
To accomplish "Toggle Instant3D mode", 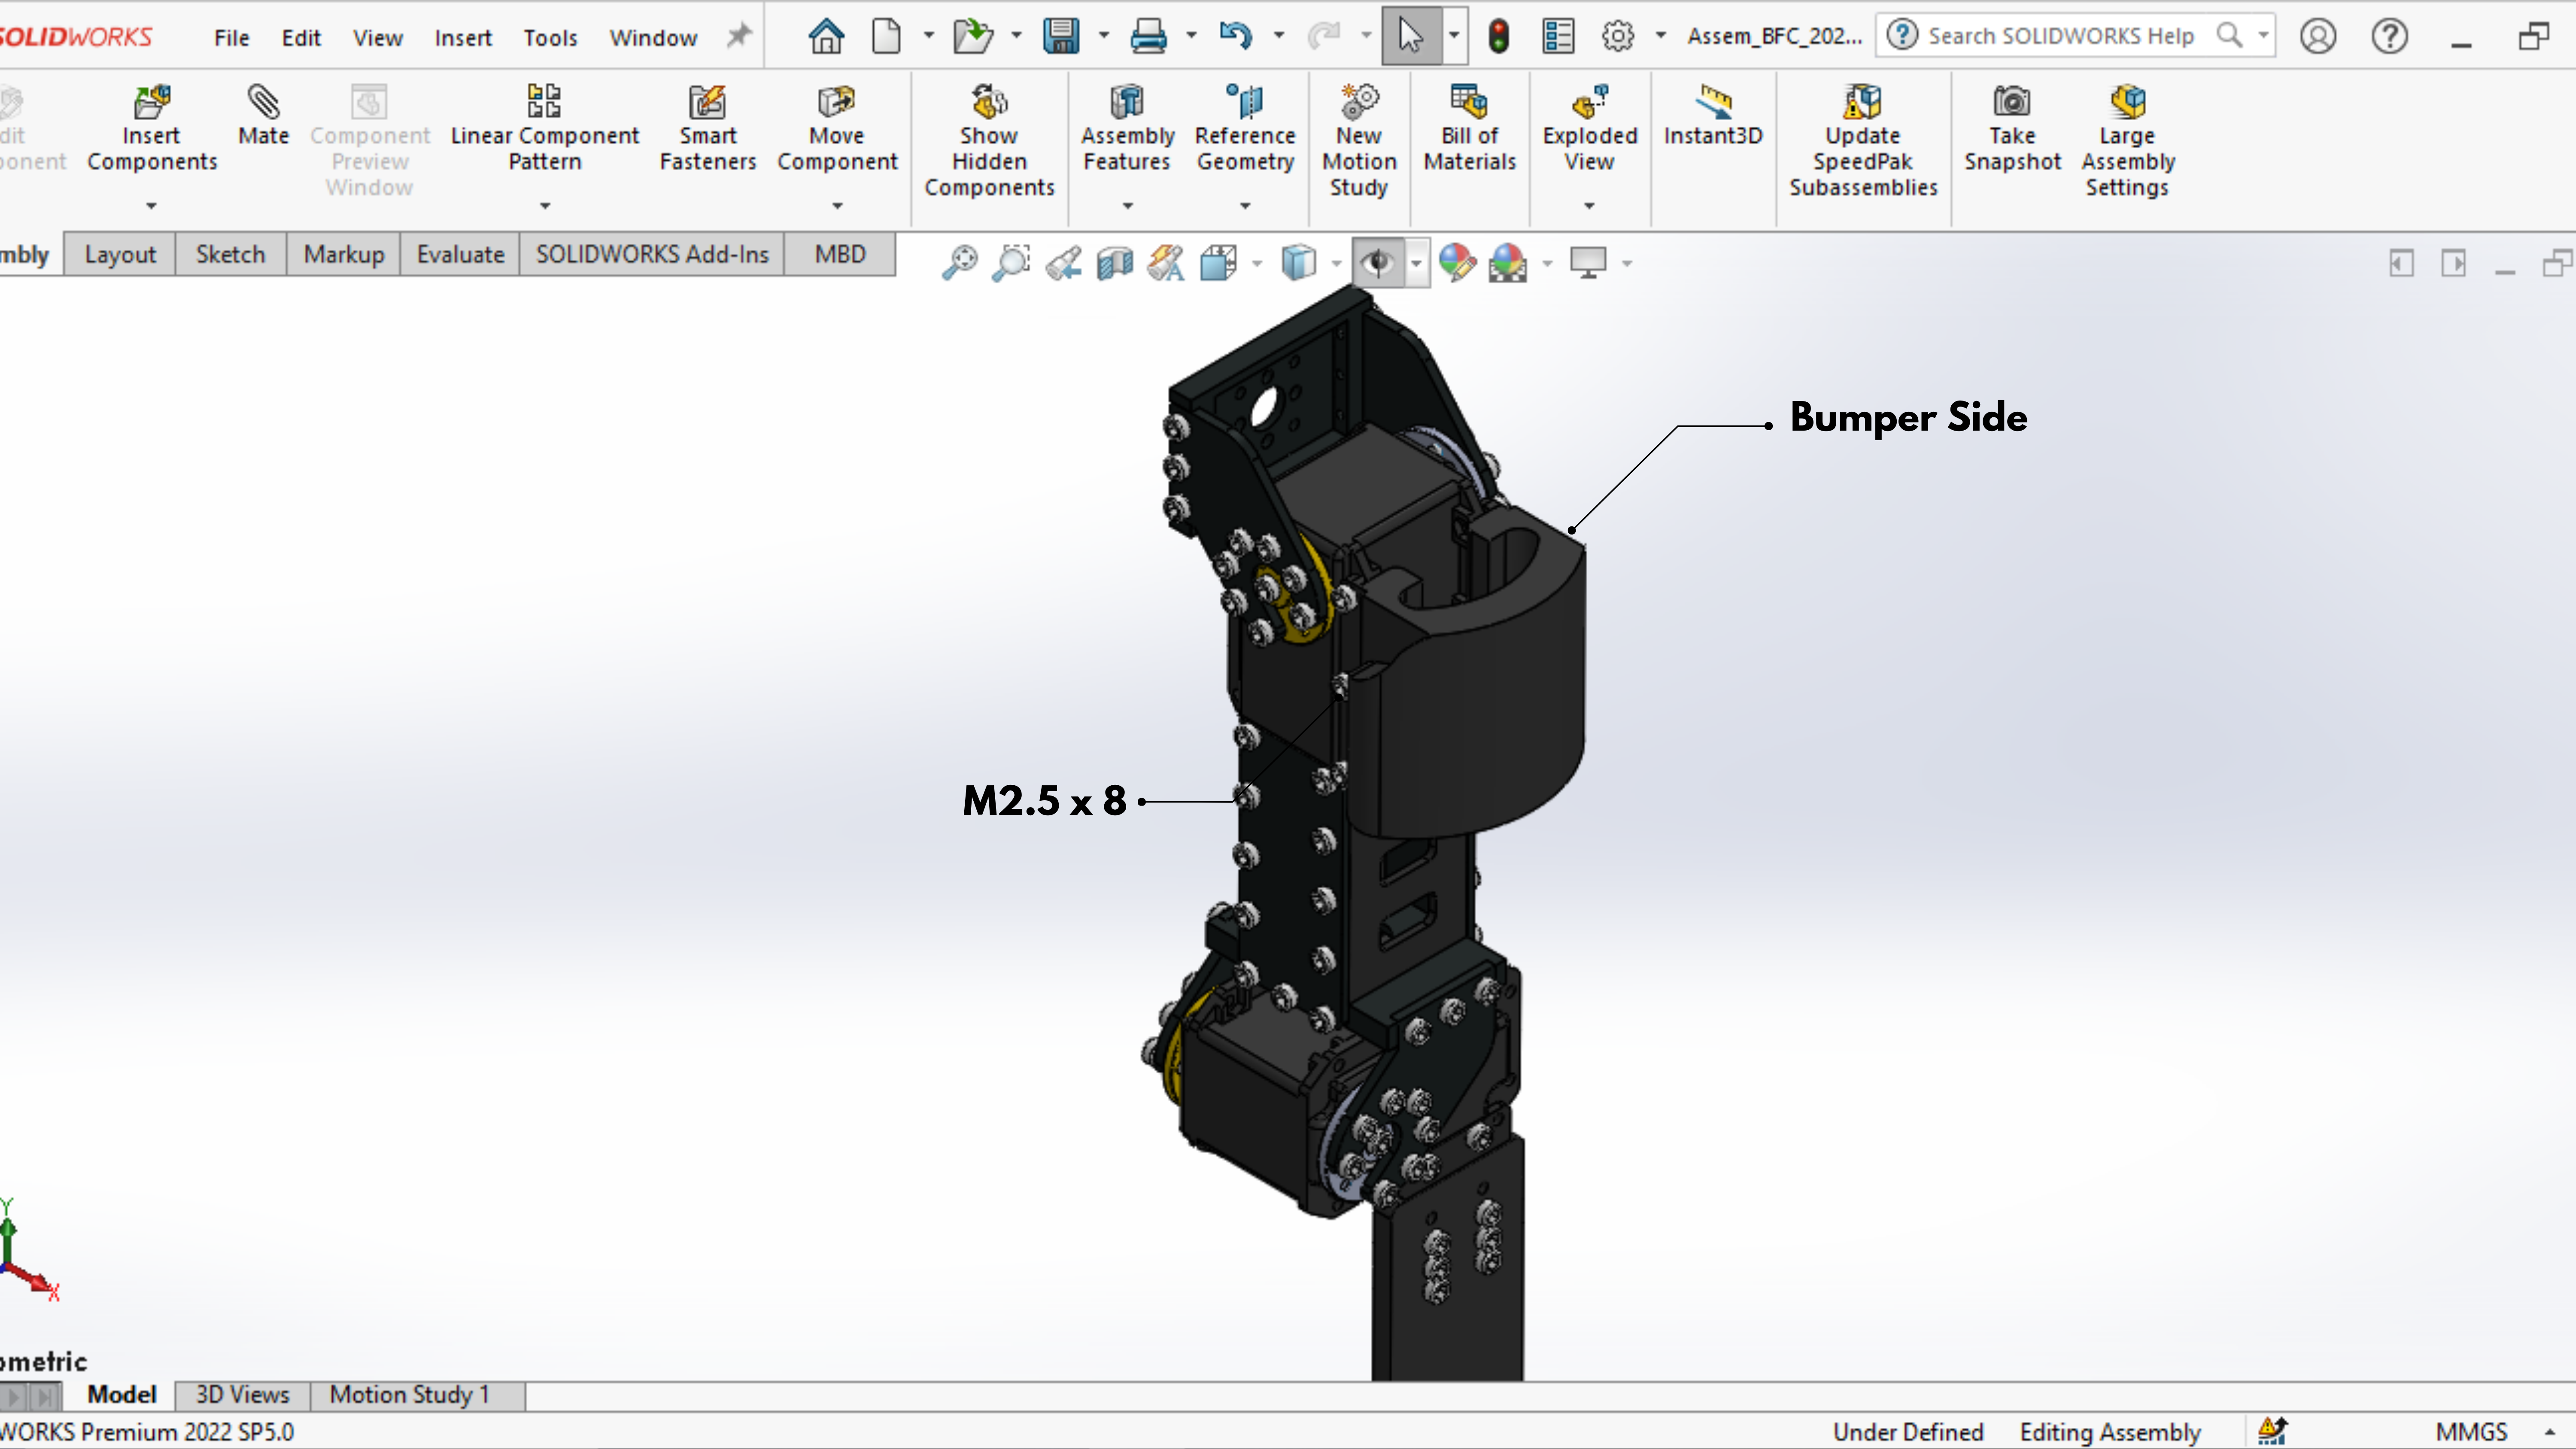I will 1713,115.
